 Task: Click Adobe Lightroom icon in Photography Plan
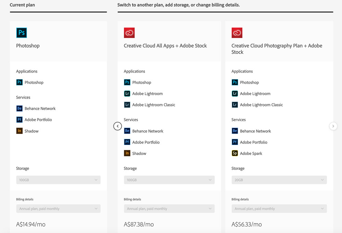(235, 94)
